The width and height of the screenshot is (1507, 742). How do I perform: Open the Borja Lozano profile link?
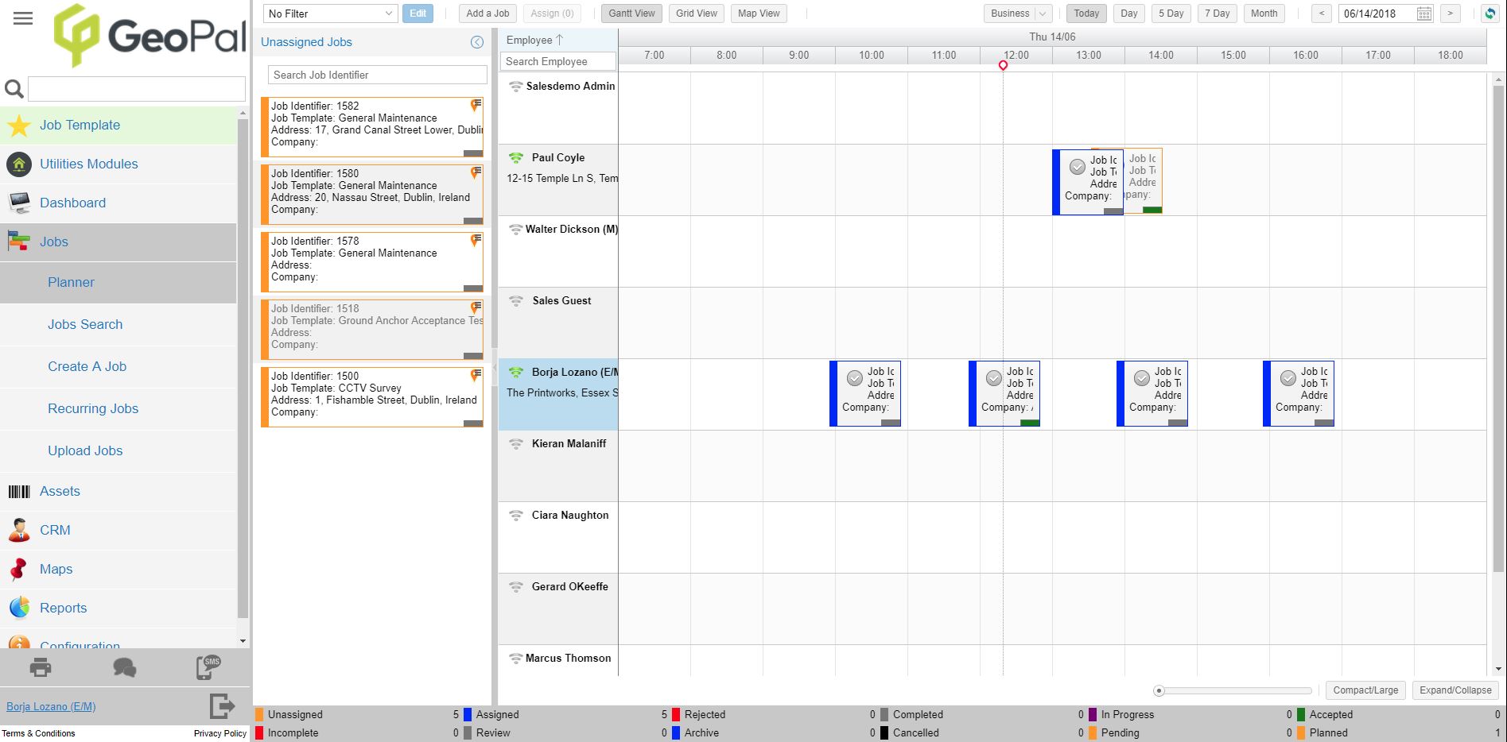50,706
